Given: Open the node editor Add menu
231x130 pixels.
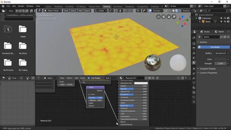Looking at the screenshot, I should [76, 78].
